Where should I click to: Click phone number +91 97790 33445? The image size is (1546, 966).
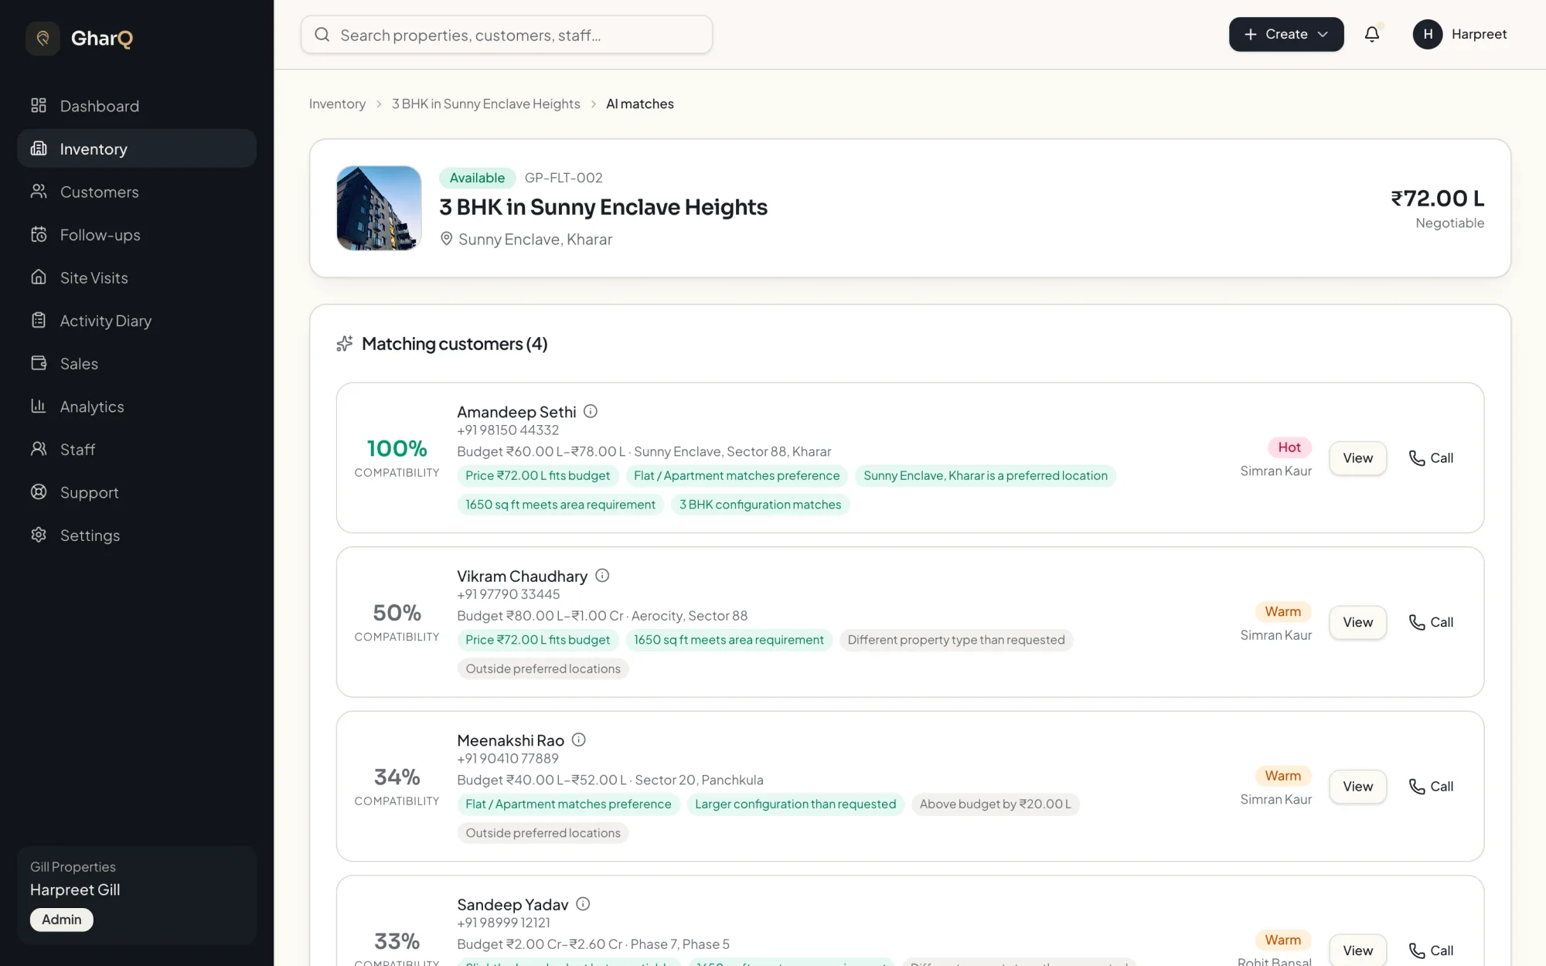click(509, 594)
